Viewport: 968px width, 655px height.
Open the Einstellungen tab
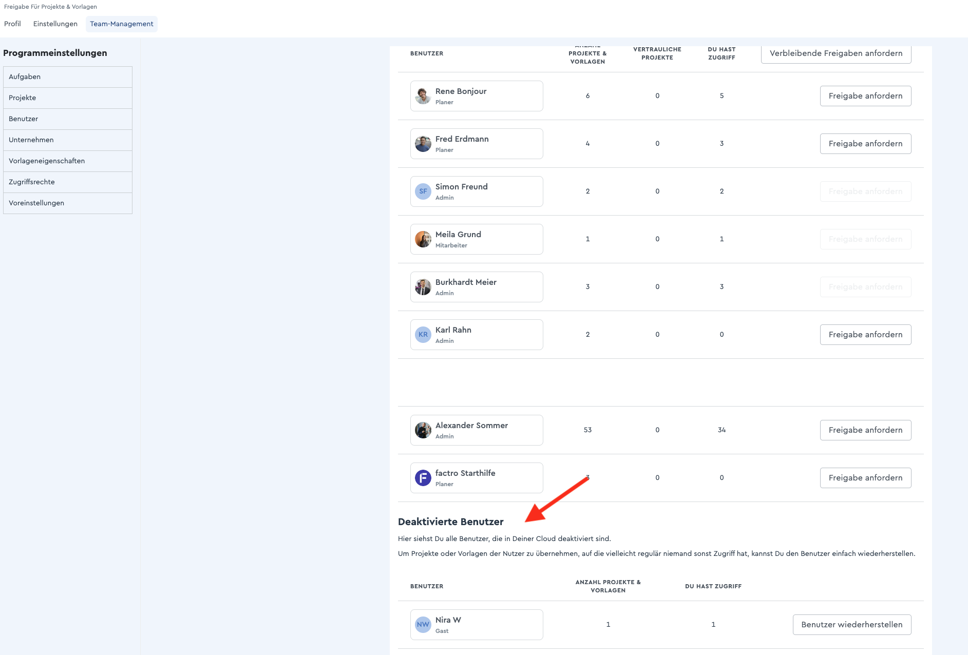coord(55,24)
